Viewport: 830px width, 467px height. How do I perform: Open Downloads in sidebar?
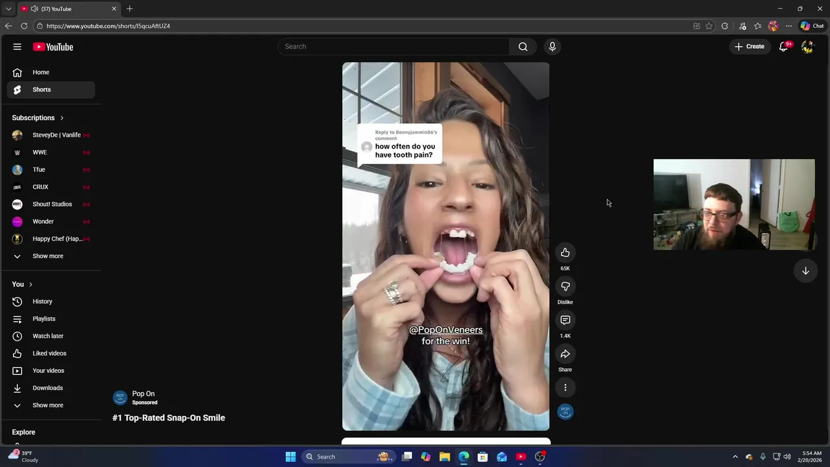point(51,388)
